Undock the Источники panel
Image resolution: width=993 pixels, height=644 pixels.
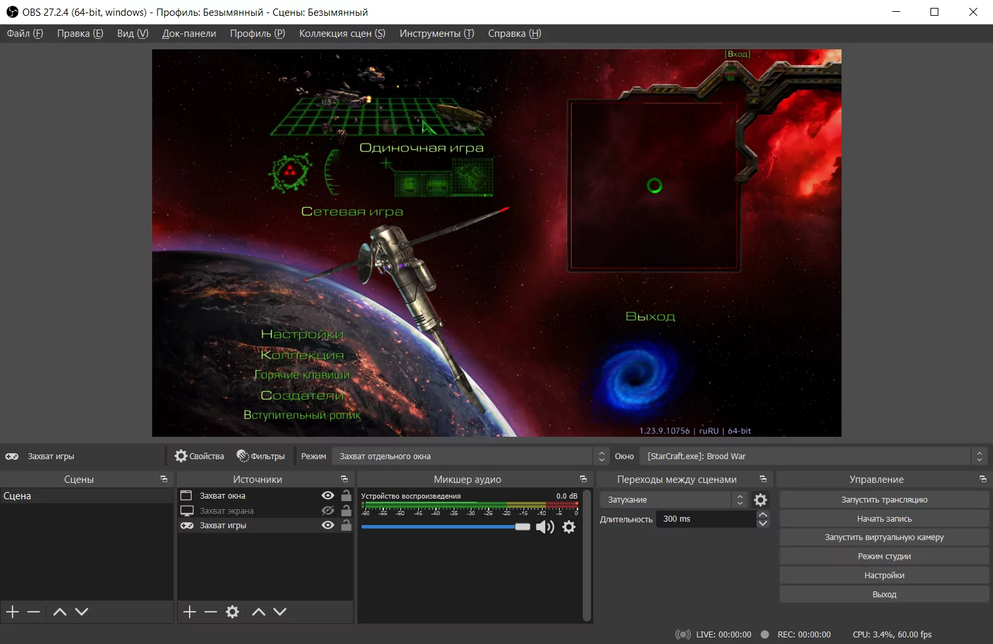[344, 479]
